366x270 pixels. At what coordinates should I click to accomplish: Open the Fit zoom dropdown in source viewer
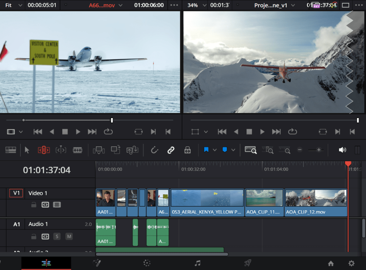(x=19, y=5)
